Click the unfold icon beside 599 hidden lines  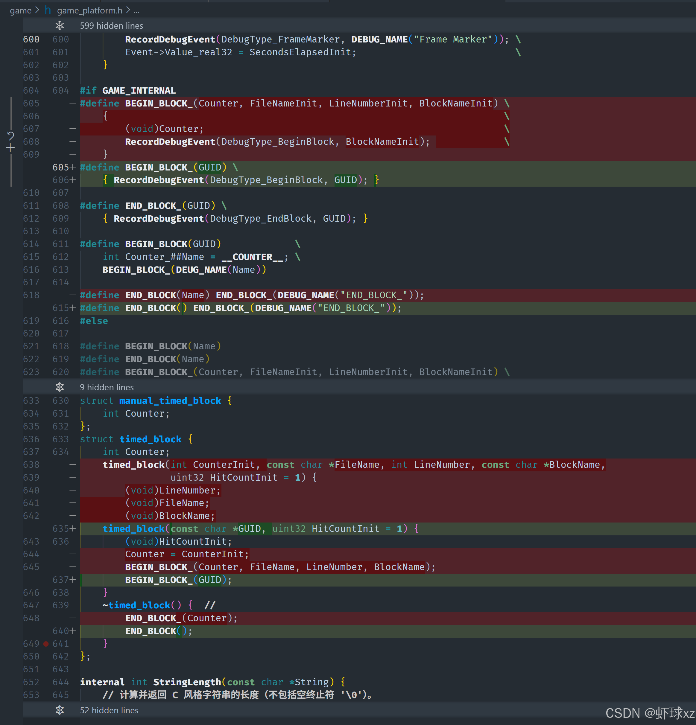click(x=60, y=25)
